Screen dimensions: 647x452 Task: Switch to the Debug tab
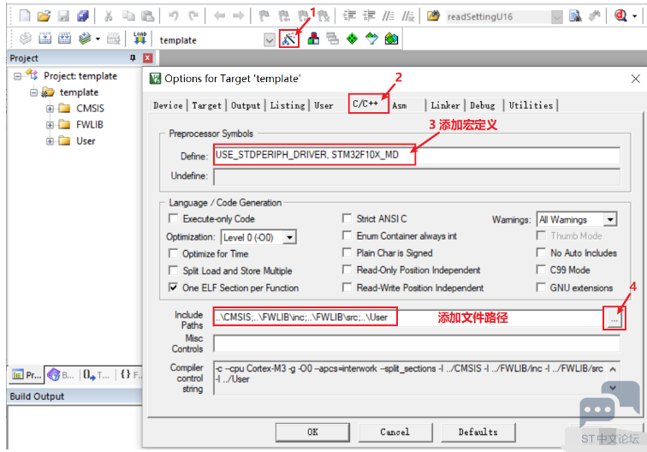[x=482, y=105]
